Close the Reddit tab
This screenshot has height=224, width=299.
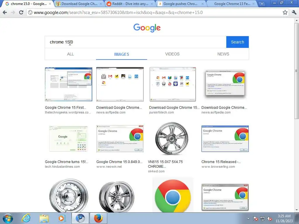point(152,3)
